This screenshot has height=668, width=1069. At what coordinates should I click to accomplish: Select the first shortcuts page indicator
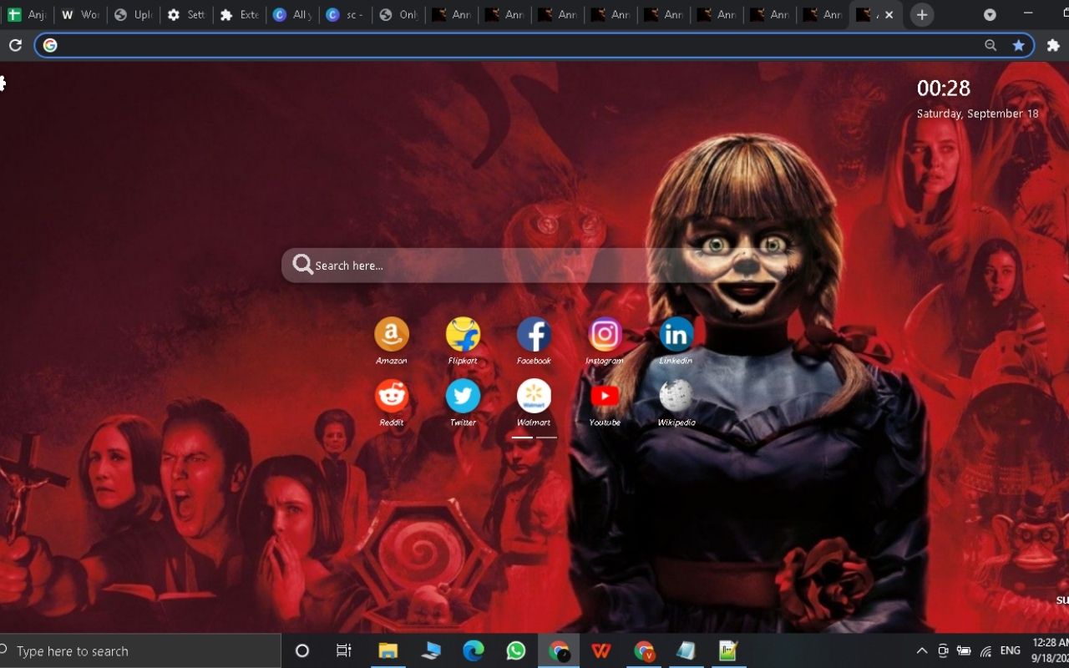pos(522,437)
